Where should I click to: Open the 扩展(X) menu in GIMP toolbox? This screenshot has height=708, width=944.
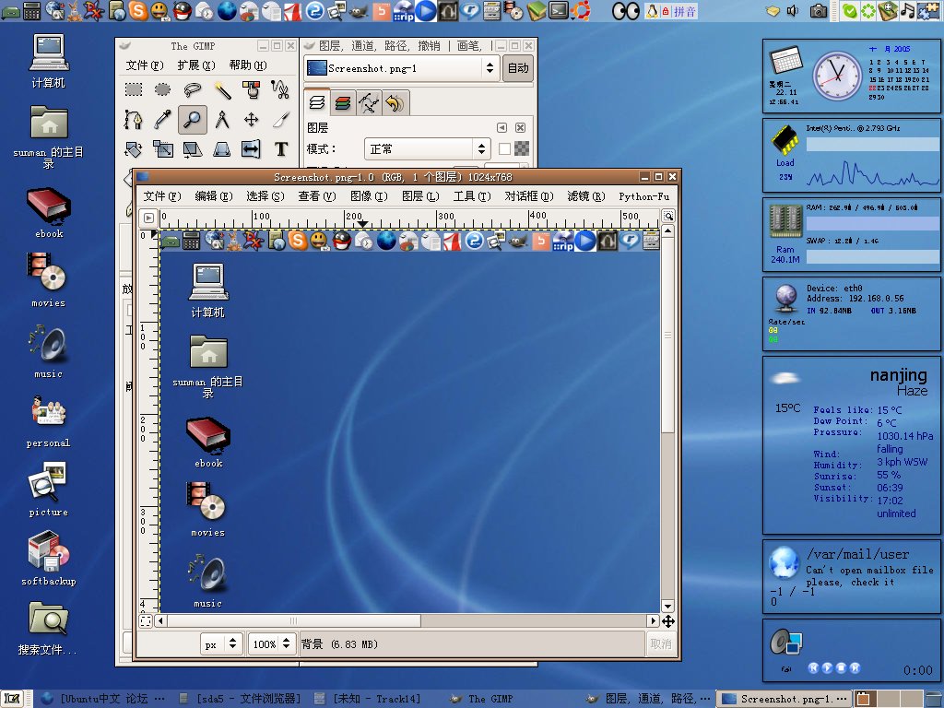click(196, 65)
